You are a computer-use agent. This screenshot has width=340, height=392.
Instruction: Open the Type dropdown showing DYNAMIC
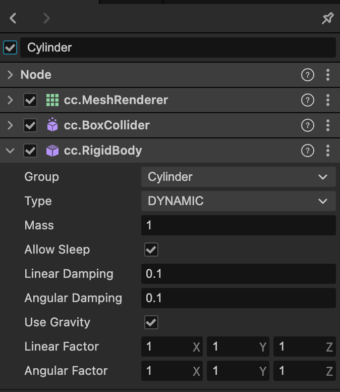[x=238, y=201]
